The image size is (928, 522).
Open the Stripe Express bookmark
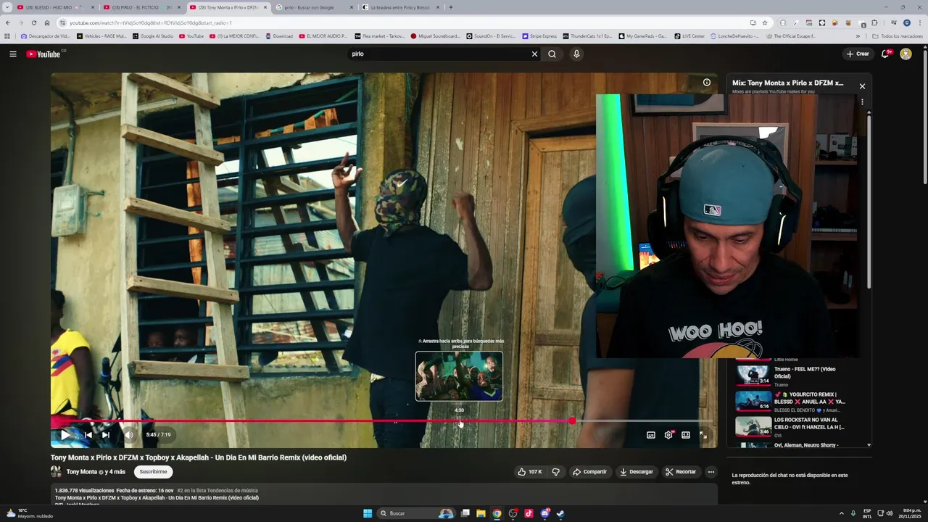click(x=539, y=36)
